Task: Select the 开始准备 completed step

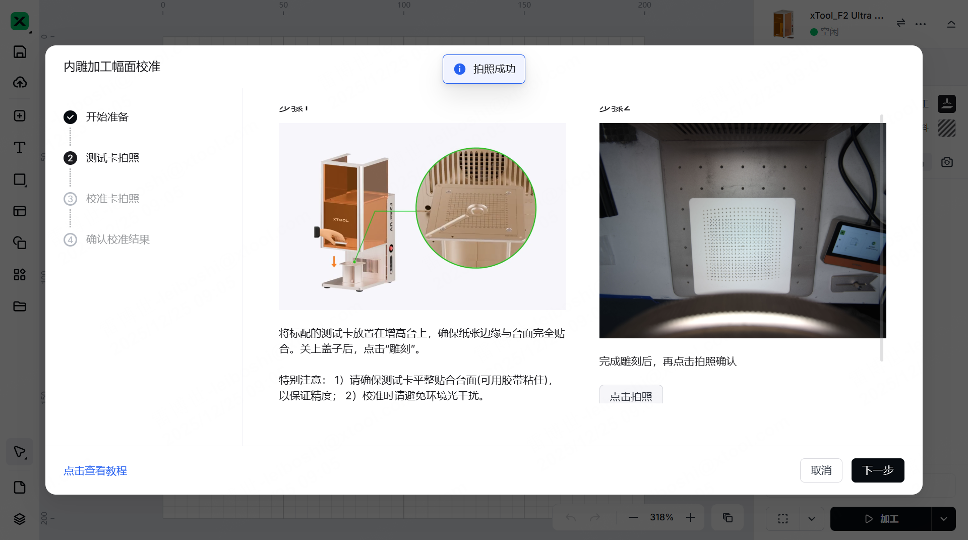Action: click(x=107, y=117)
